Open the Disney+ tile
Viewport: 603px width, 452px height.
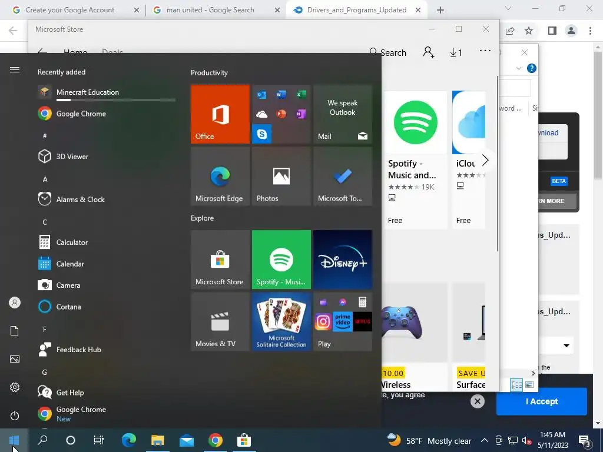pyautogui.click(x=343, y=260)
